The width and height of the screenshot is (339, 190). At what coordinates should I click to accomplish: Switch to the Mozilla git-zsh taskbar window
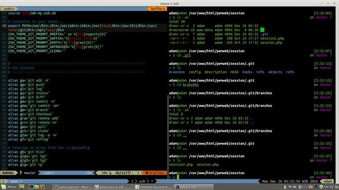pos(72,187)
